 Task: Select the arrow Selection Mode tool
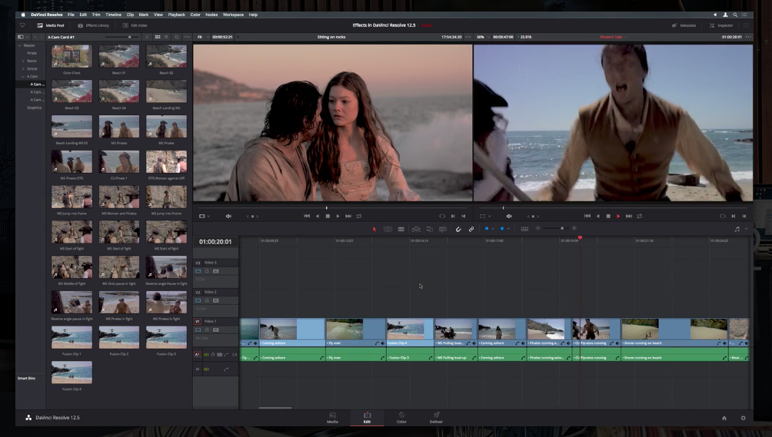click(x=374, y=229)
